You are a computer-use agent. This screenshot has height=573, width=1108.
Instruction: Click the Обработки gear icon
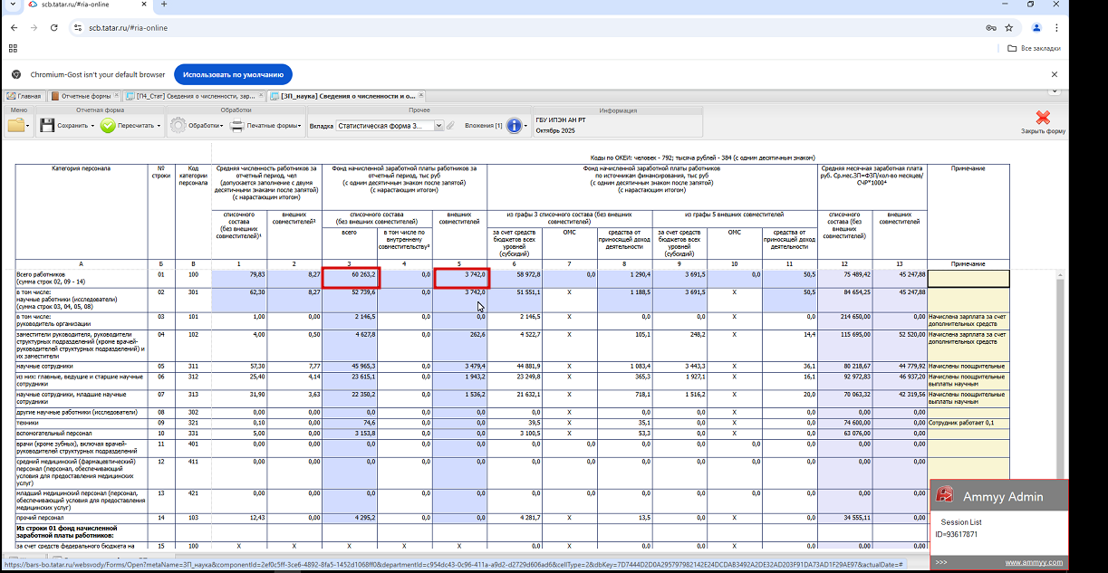(178, 126)
